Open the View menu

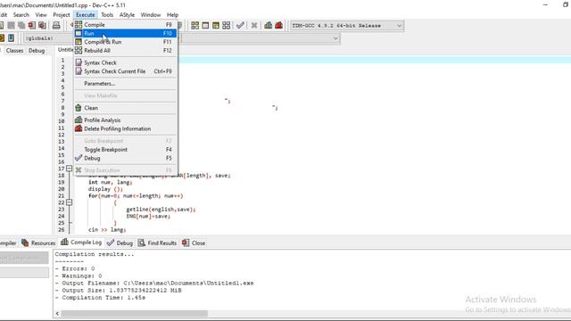[x=41, y=14]
